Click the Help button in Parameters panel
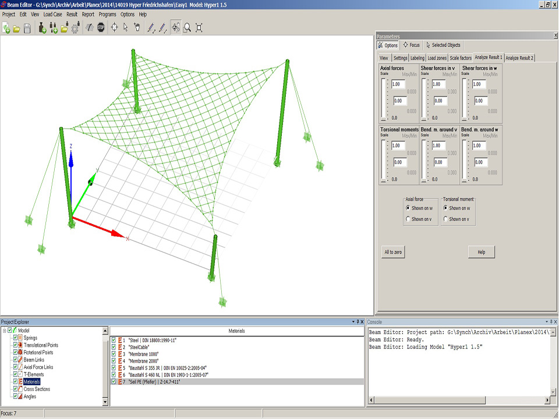559x419 pixels. tap(481, 252)
